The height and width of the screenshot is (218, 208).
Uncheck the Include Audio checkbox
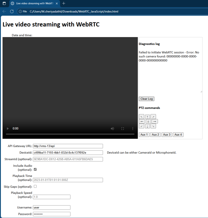(35, 169)
